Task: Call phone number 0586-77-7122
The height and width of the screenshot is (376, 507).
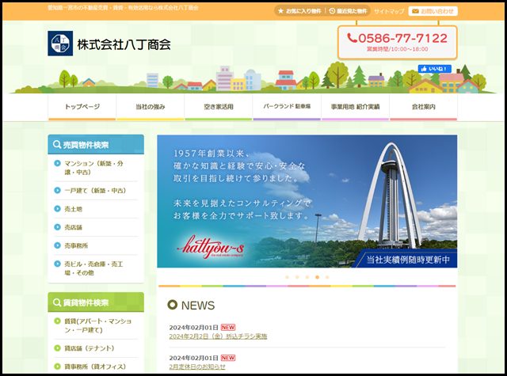Action: click(x=402, y=39)
